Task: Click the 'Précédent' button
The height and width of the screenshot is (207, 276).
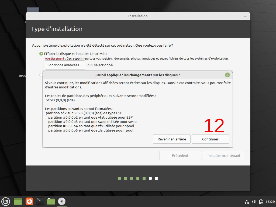Action: pos(180,156)
